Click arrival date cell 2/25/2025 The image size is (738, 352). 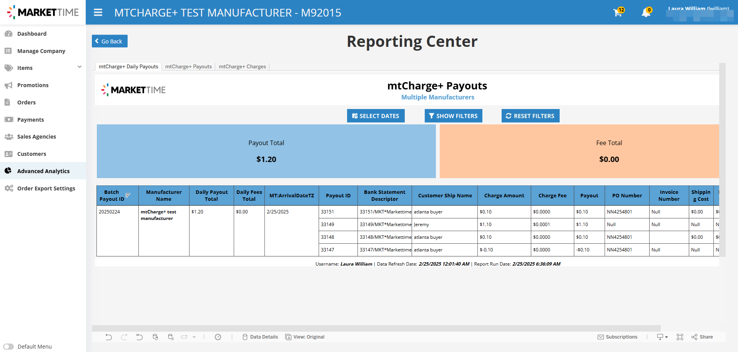pos(292,231)
